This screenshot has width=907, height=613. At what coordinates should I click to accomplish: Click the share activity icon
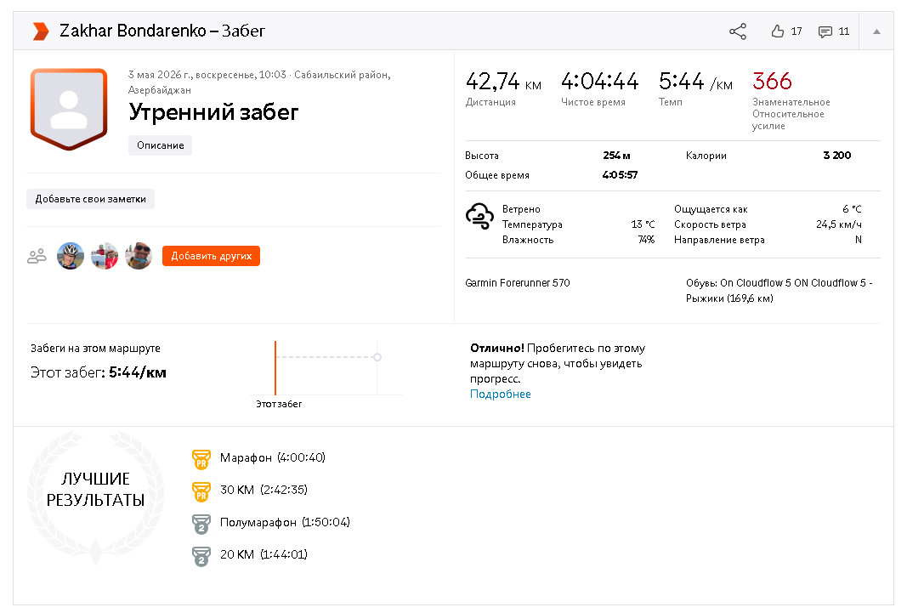pyautogui.click(x=738, y=31)
